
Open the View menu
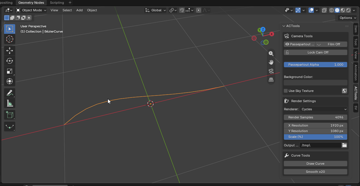tap(54, 10)
